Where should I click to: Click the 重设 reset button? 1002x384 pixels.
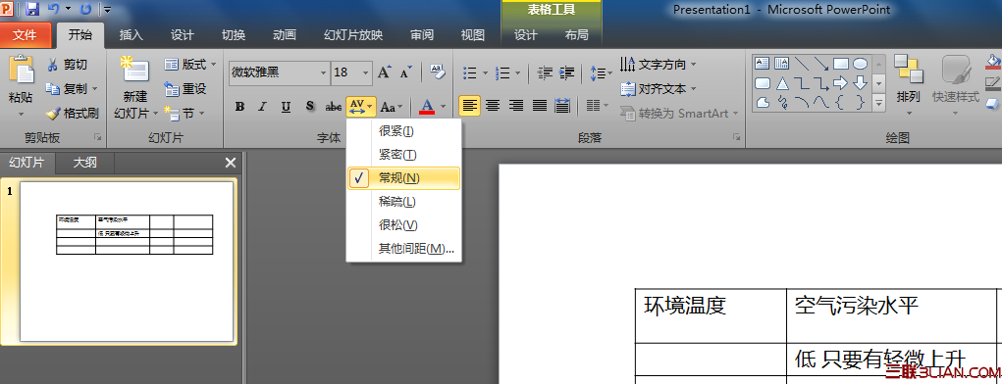[x=185, y=89]
